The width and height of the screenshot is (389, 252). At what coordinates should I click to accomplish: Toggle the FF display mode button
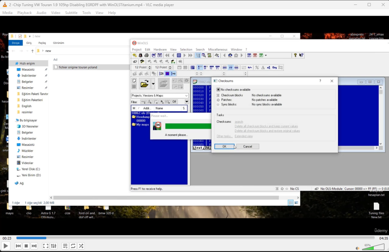(230, 68)
